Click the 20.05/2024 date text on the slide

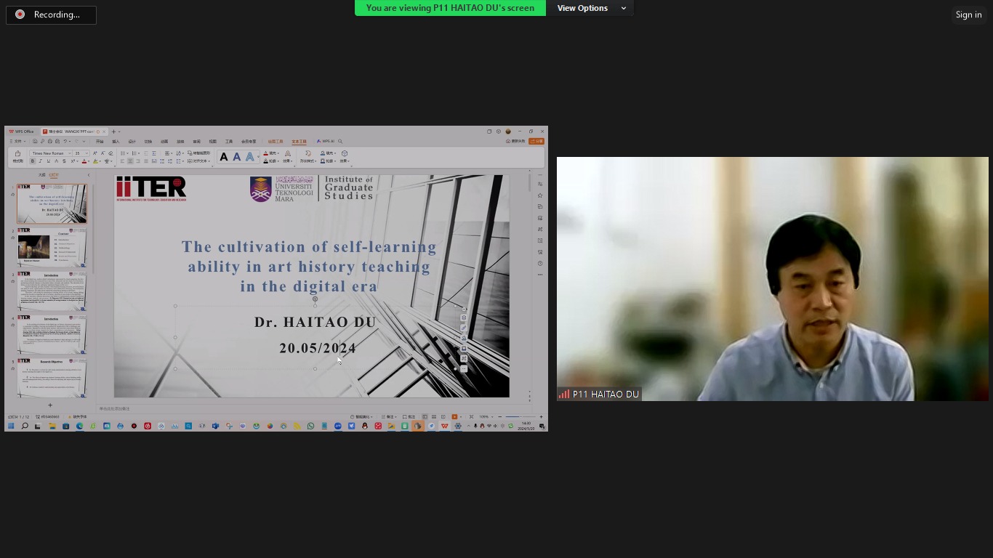click(318, 348)
